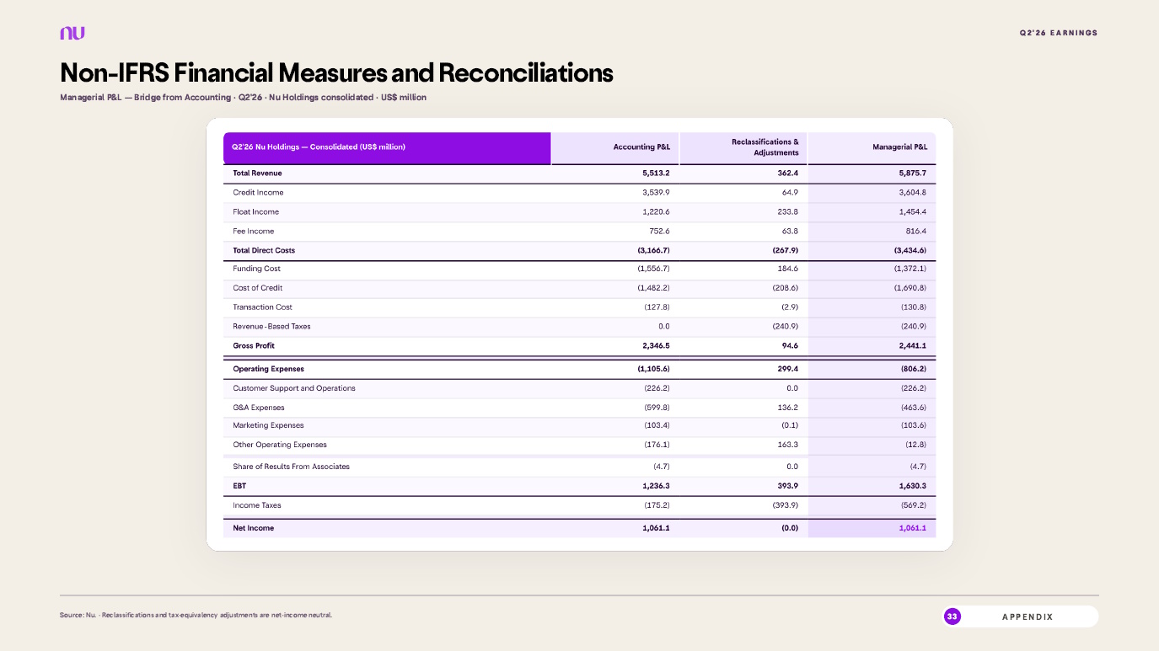Click the Source: Nu footnote text
This screenshot has height=651, width=1159.
pyautogui.click(x=196, y=616)
